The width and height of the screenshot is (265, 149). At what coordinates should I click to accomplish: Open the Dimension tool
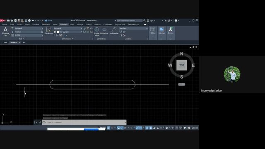tap(49, 31)
